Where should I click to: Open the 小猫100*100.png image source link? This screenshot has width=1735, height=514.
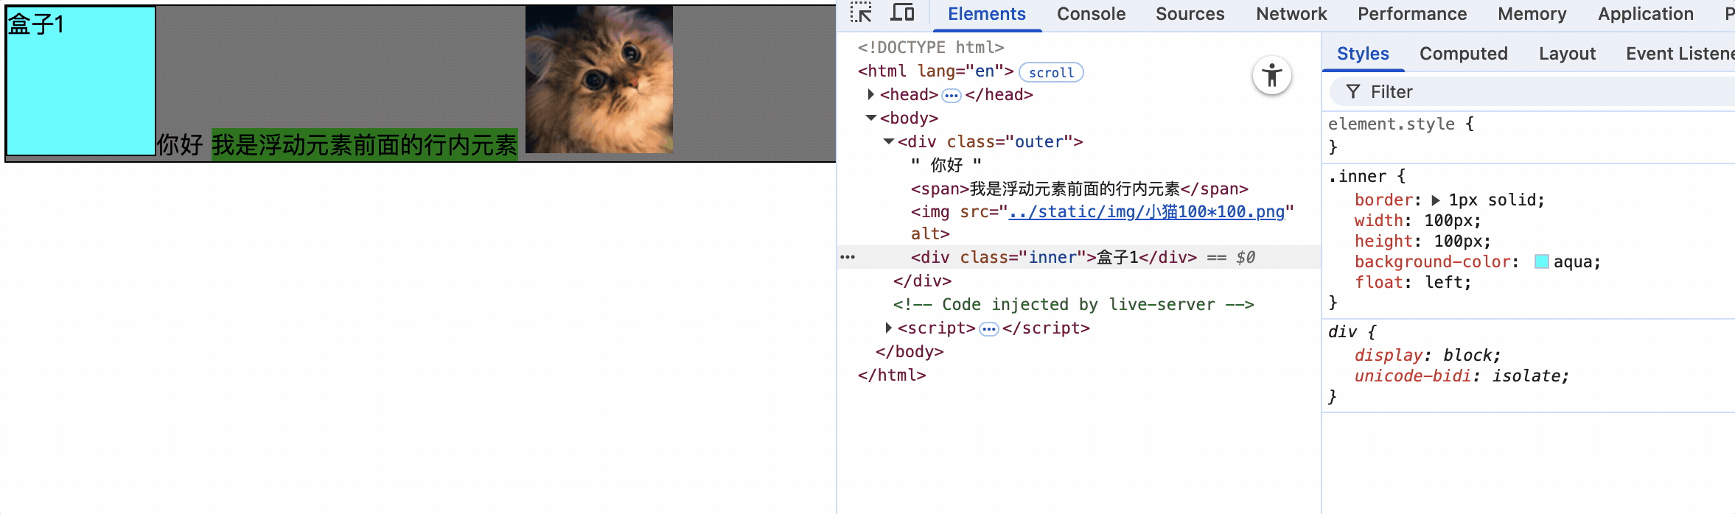pos(1146,212)
